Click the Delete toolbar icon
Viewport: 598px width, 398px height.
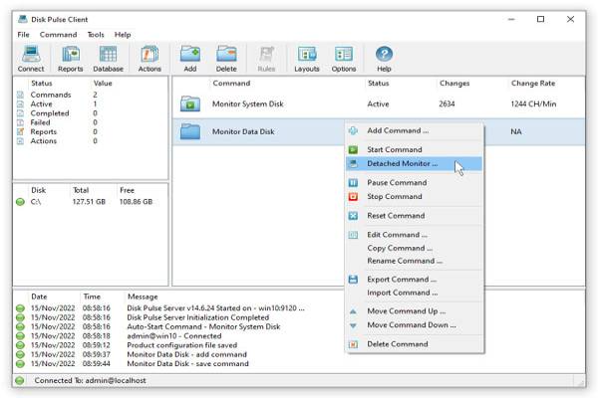point(226,58)
